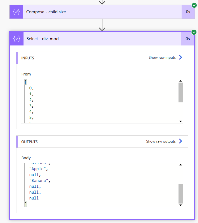Open Show raw inputs link
Screen dimensions: 198x223
(x=162, y=58)
